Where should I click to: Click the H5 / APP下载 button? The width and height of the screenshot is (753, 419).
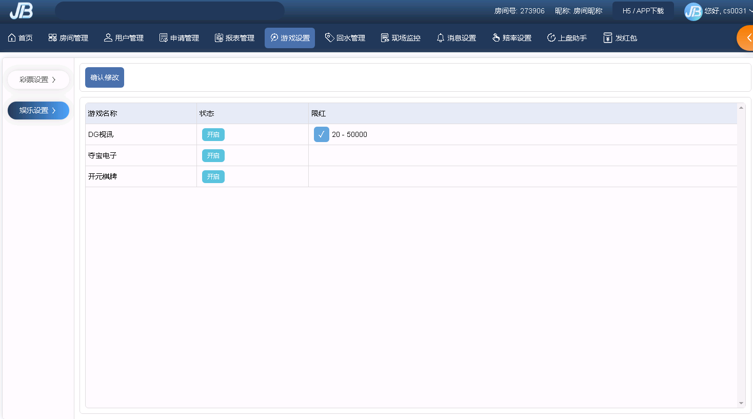click(643, 11)
